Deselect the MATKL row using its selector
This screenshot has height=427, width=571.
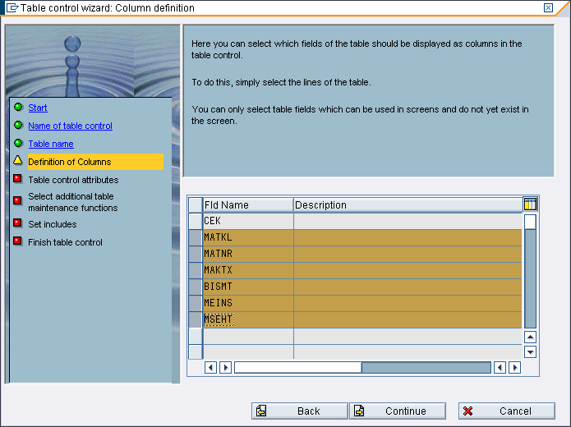click(196, 237)
